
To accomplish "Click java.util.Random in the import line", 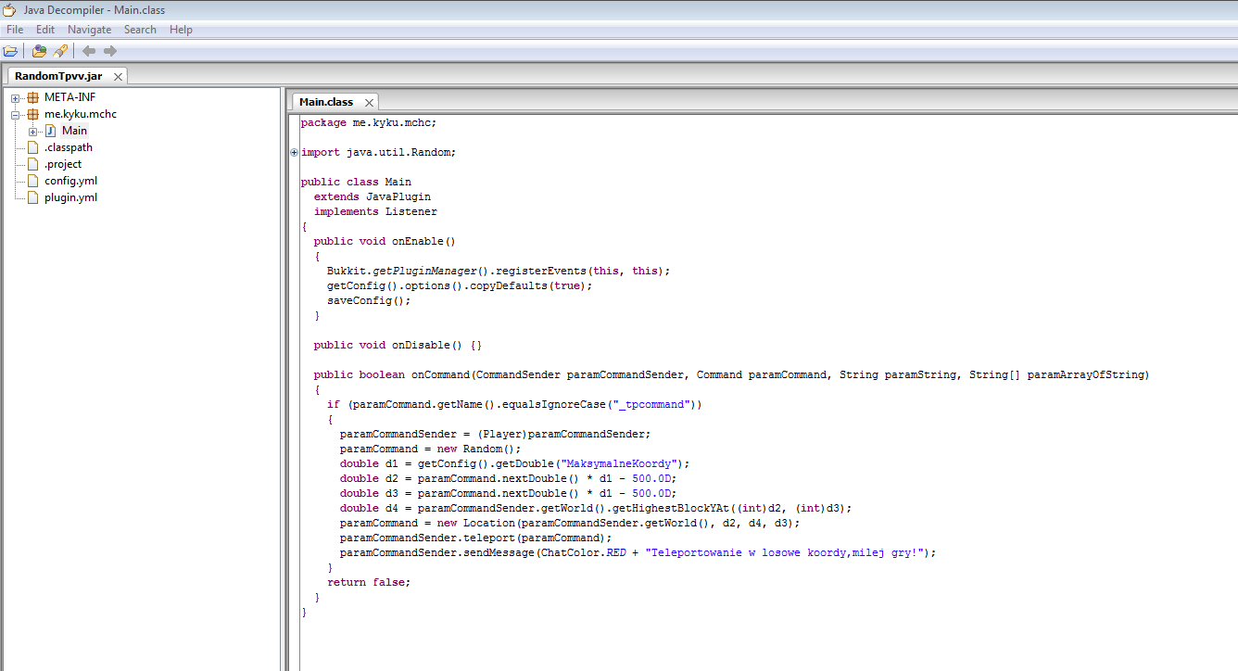I will click(x=398, y=152).
